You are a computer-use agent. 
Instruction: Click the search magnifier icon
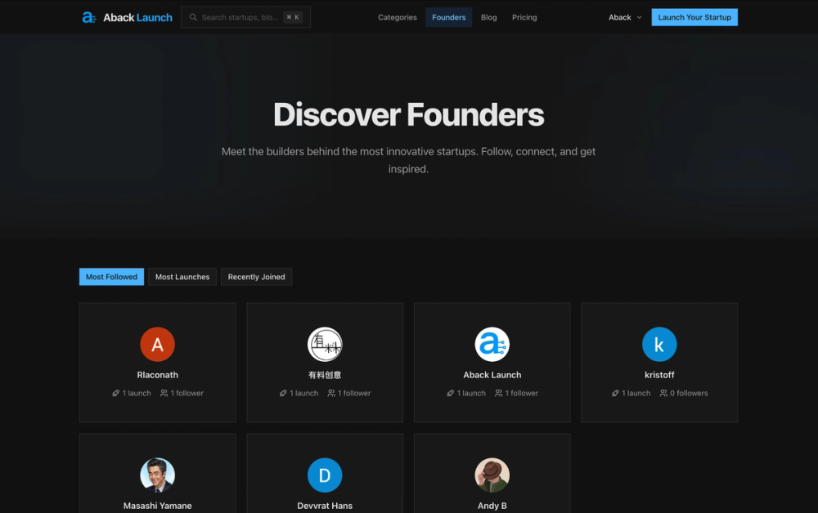tap(193, 17)
